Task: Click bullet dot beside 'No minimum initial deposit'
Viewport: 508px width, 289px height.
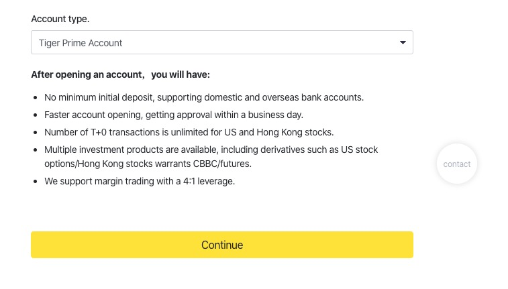Action: [36, 98]
